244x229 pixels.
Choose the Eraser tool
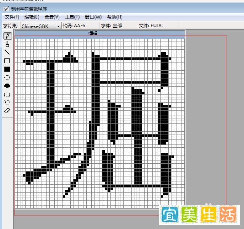coord(7,111)
